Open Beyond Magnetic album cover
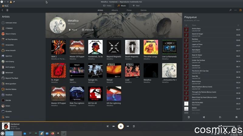 (x=114, y=47)
